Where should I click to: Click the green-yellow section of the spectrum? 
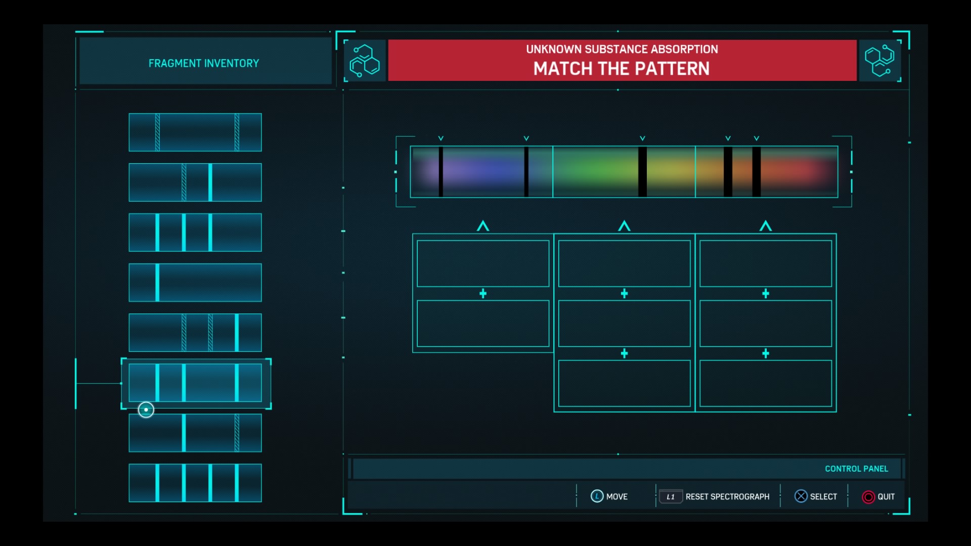(x=624, y=172)
